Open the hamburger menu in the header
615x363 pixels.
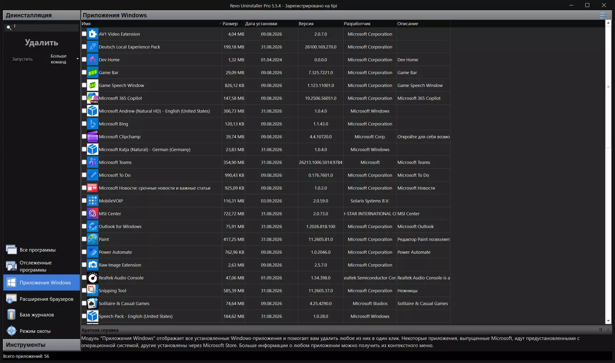coord(603,15)
